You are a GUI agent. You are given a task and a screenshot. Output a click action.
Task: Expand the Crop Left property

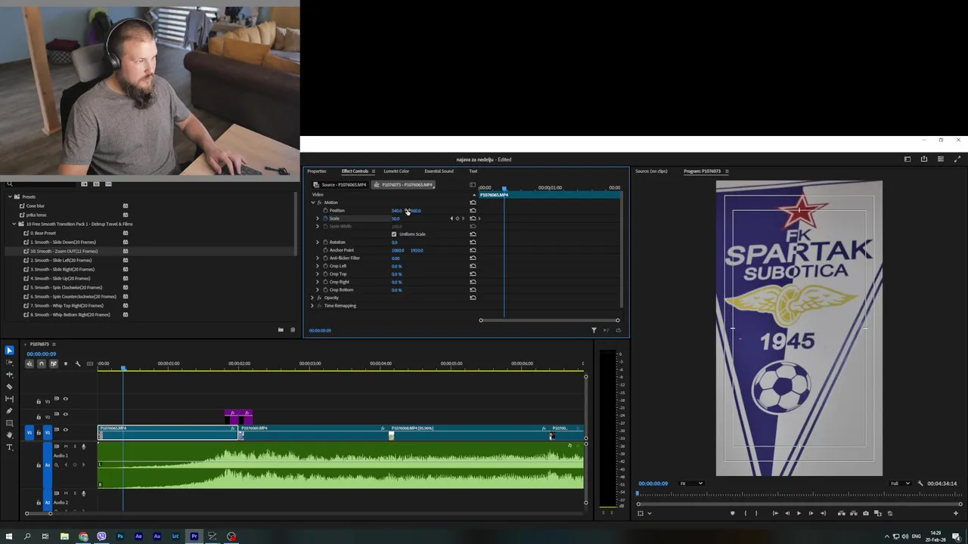coord(318,266)
